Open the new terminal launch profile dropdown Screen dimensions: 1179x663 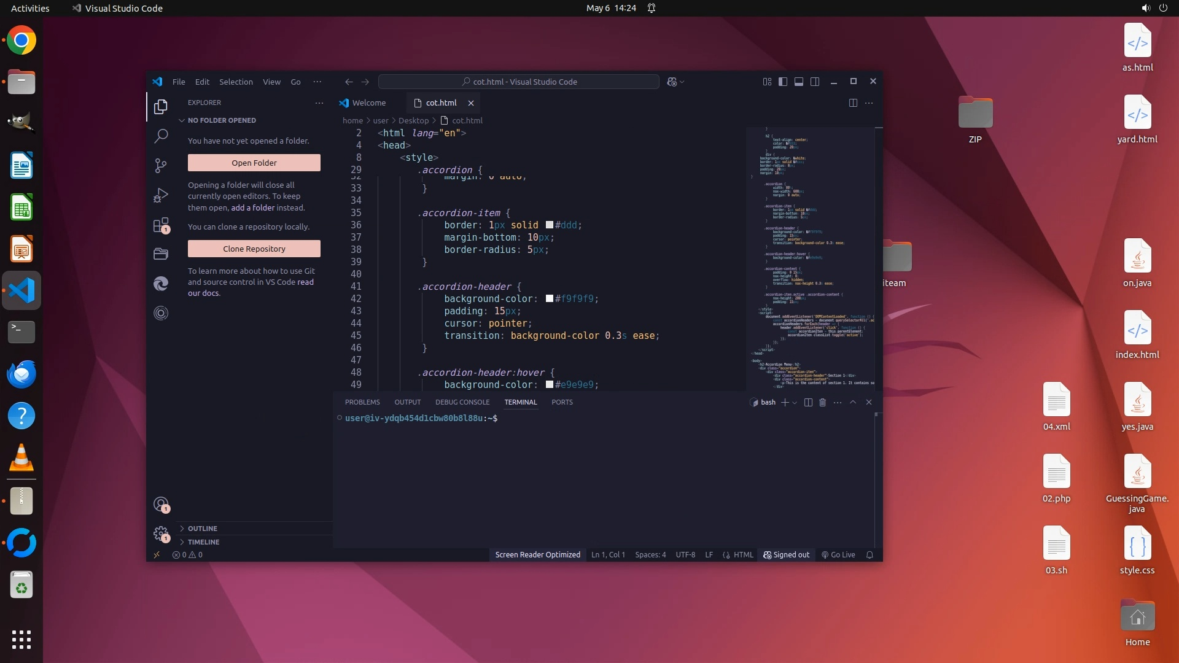click(795, 403)
